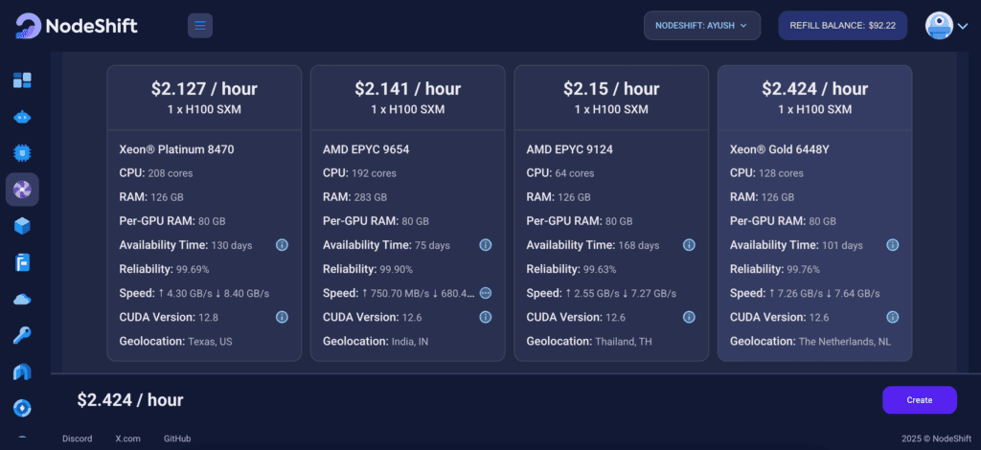The image size is (981, 450).
Task: Click the 283 GB RAM value
Action: [370, 197]
